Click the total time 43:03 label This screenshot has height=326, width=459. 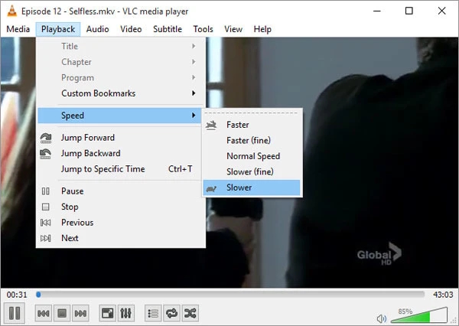pyautogui.click(x=443, y=295)
